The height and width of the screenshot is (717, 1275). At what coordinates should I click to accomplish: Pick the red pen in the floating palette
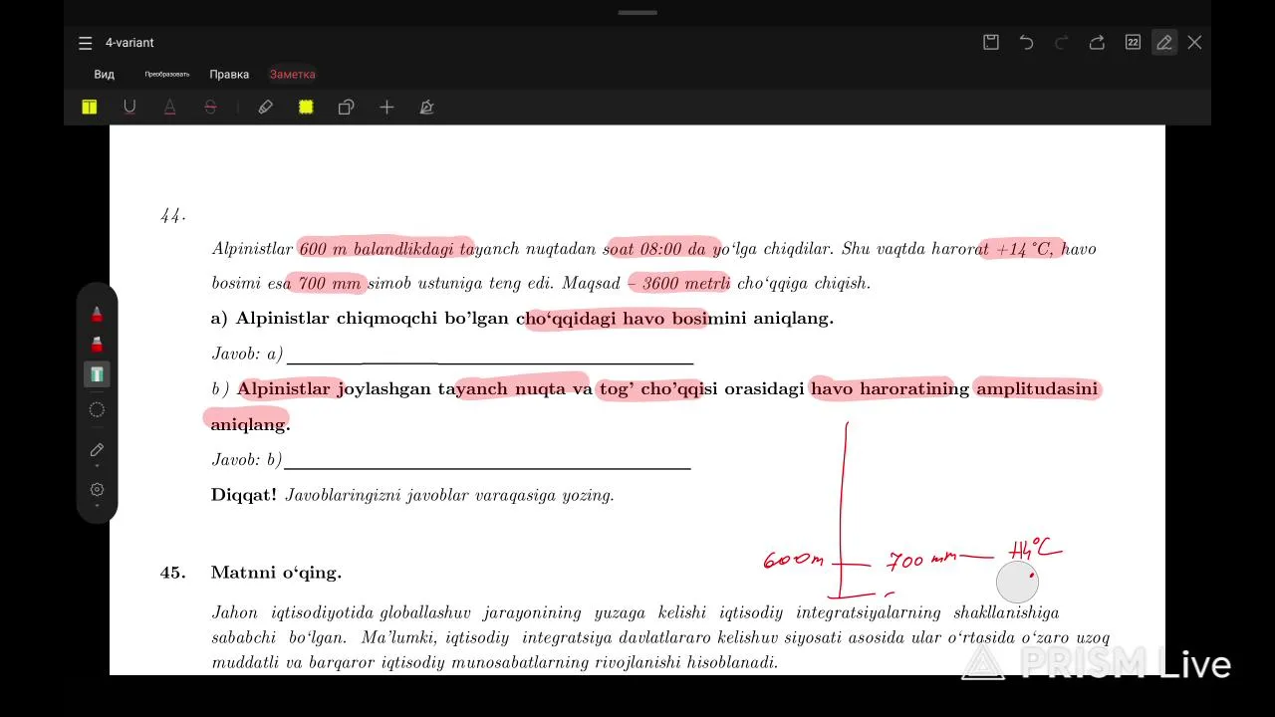(97, 314)
